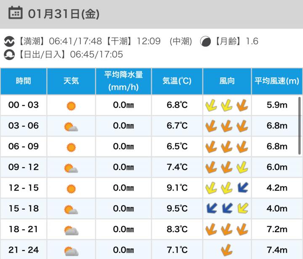The image size is (303, 259).
Task: Click the calendar icon beside 01月31日
Action: 16,13
